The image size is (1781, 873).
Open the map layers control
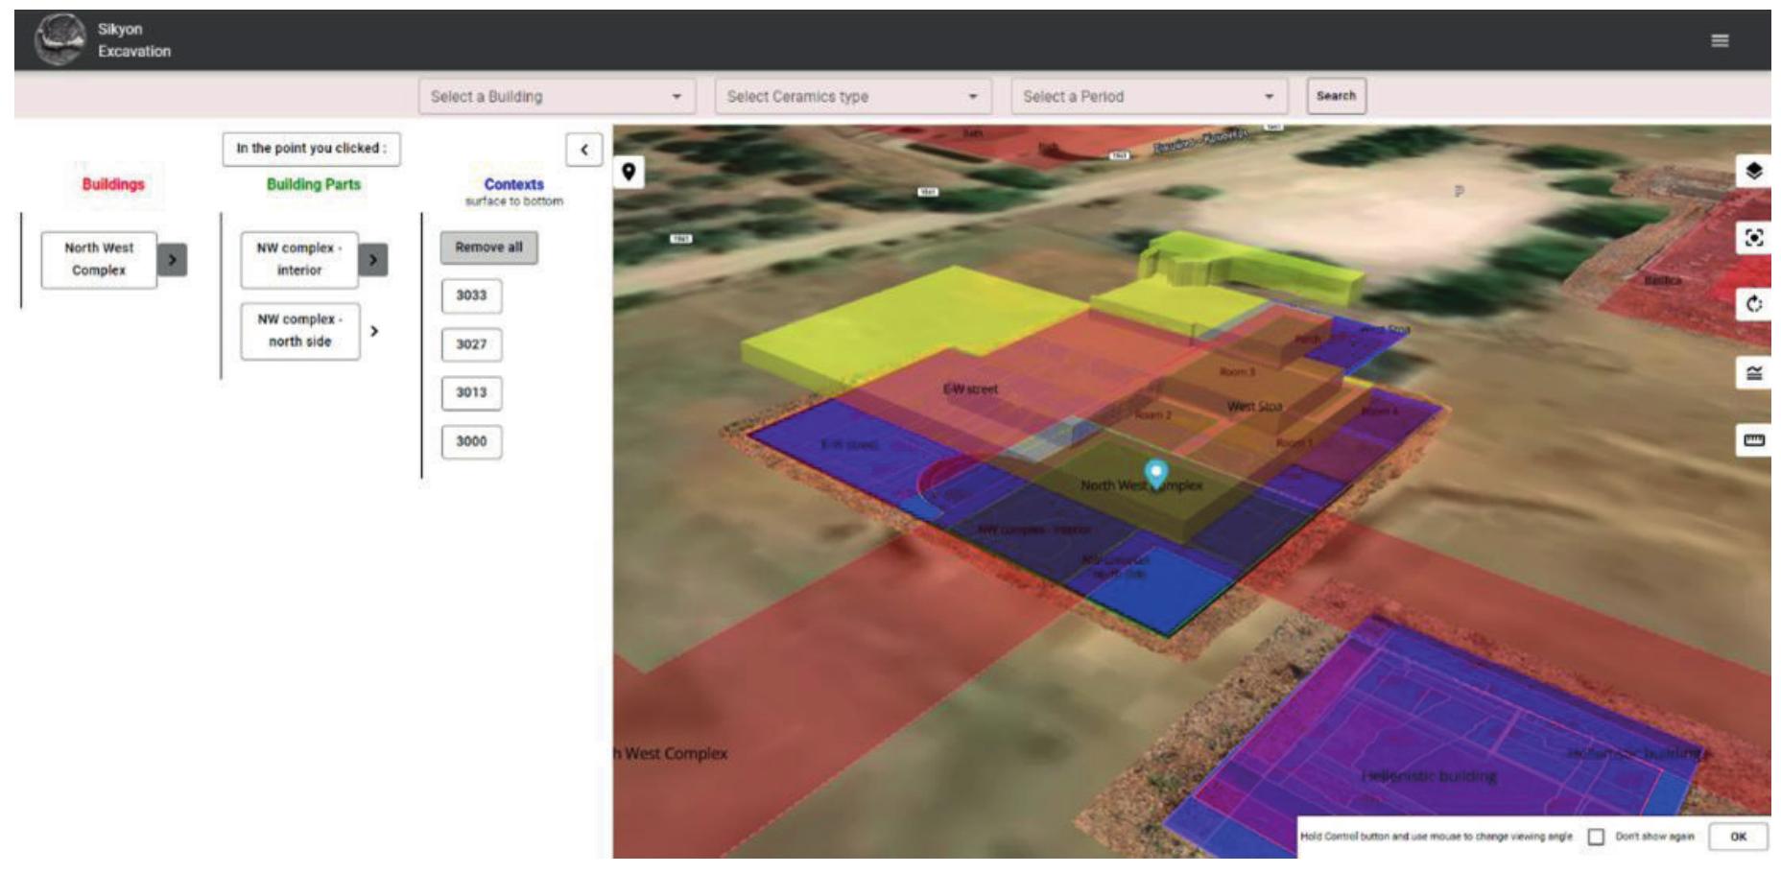pyautogui.click(x=1753, y=171)
